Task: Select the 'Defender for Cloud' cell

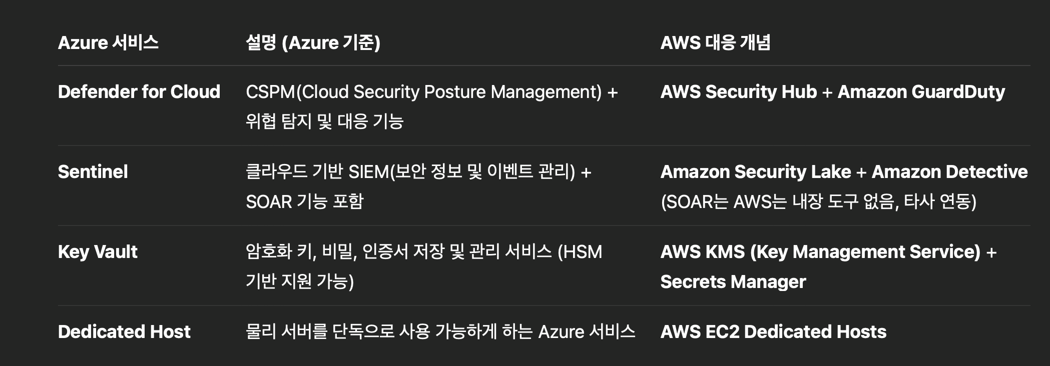Action: (139, 91)
